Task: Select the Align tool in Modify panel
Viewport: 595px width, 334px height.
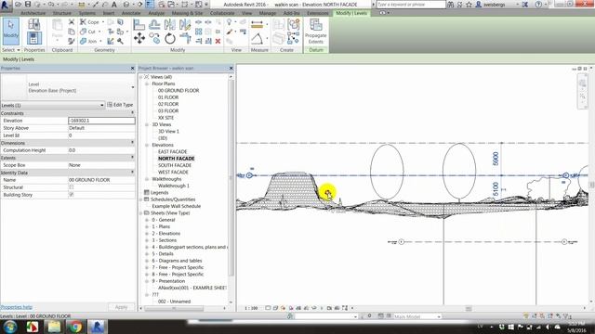Action: pyautogui.click(x=139, y=25)
